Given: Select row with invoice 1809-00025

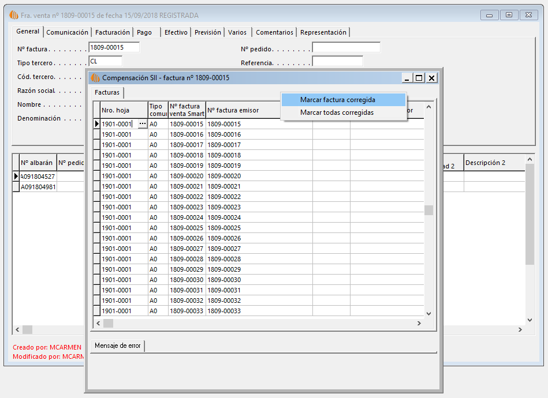Looking at the screenshot, I should coord(186,228).
